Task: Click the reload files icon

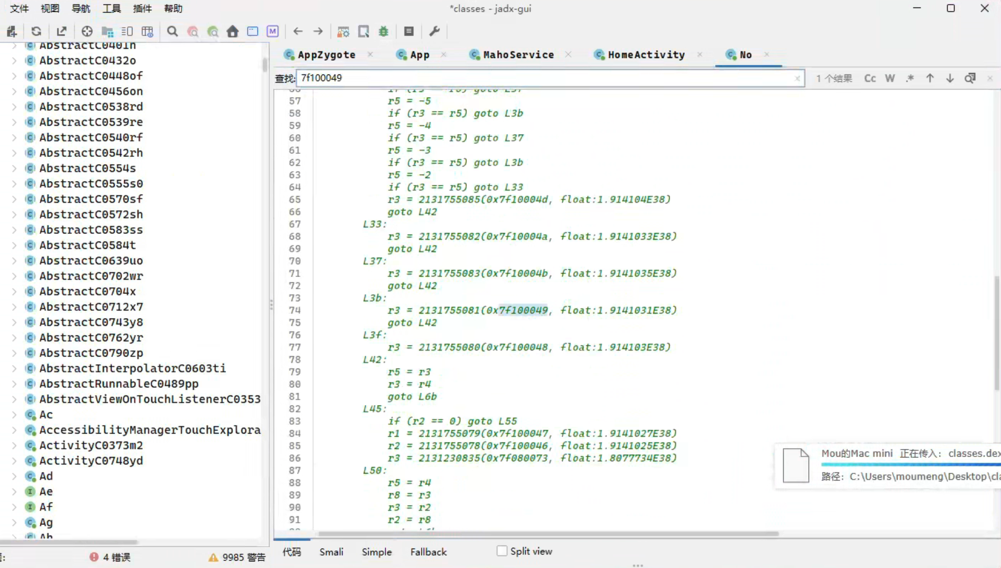Action: coord(36,31)
